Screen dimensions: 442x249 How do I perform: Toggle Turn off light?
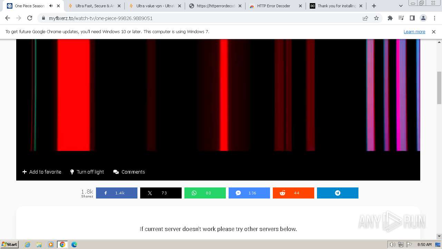click(87, 172)
